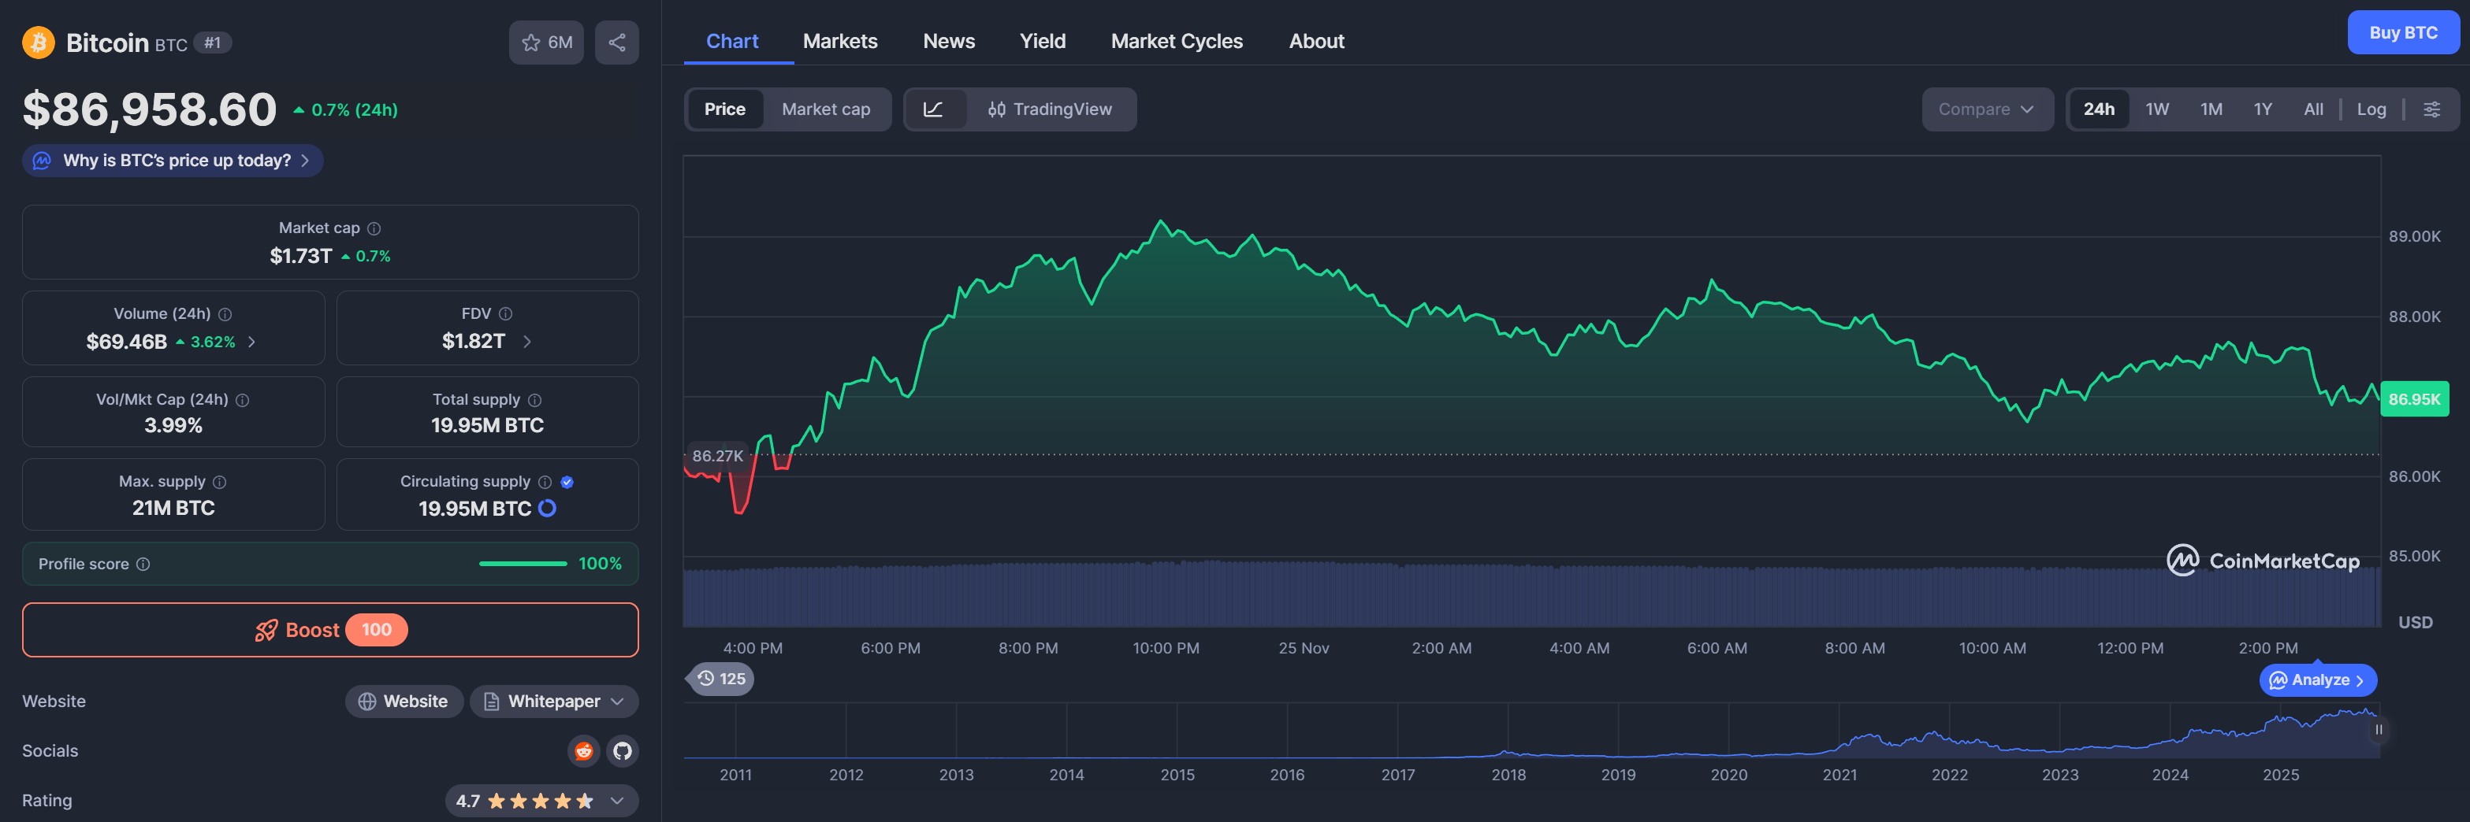Toggle Log scale on the chart
Image resolution: width=2470 pixels, height=822 pixels.
tap(2370, 109)
